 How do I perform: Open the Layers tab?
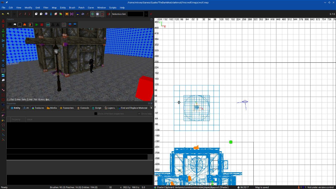click(109, 108)
